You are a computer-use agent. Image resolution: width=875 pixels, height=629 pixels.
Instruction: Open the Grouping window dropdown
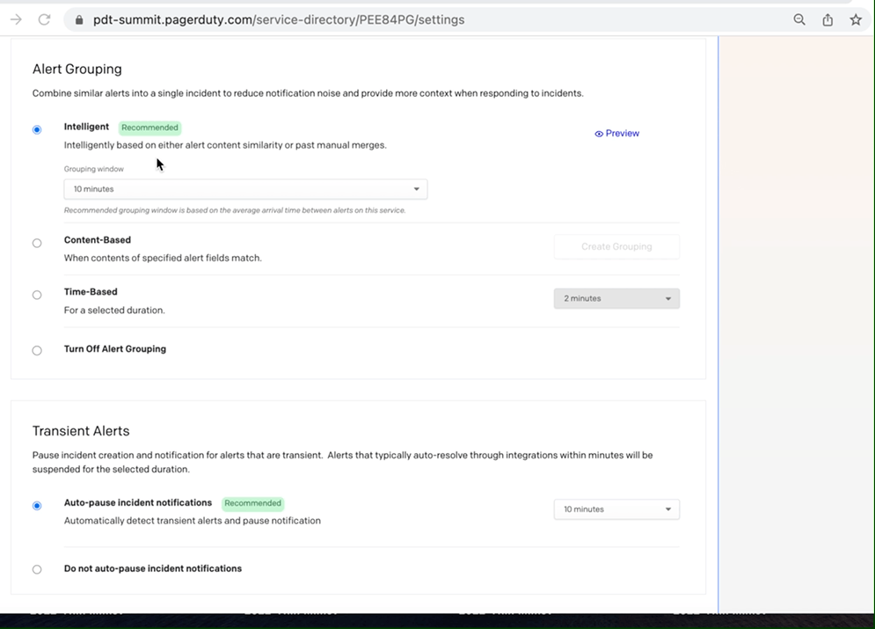(x=244, y=188)
